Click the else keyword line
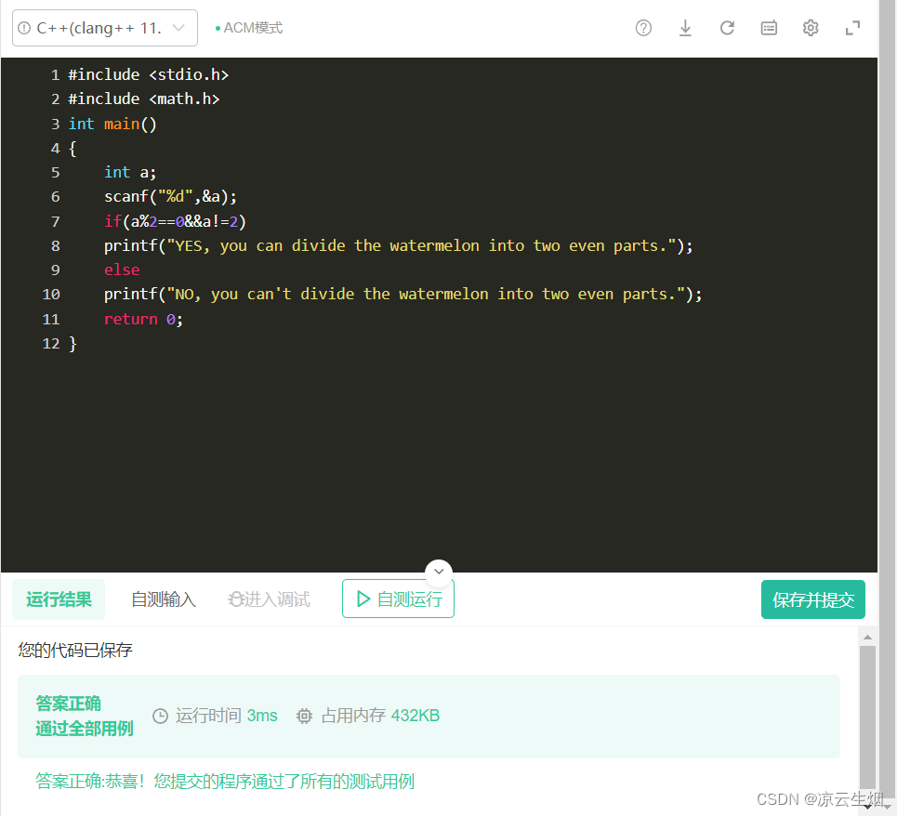This screenshot has height=816, width=897. coord(122,270)
